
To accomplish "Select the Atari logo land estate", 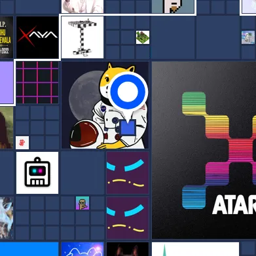I will tap(204, 150).
